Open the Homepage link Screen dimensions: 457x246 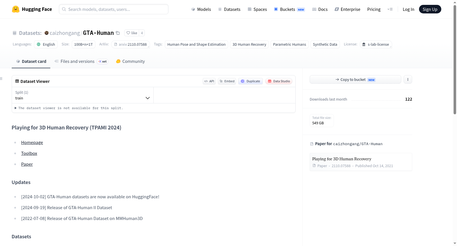pyautogui.click(x=32, y=142)
